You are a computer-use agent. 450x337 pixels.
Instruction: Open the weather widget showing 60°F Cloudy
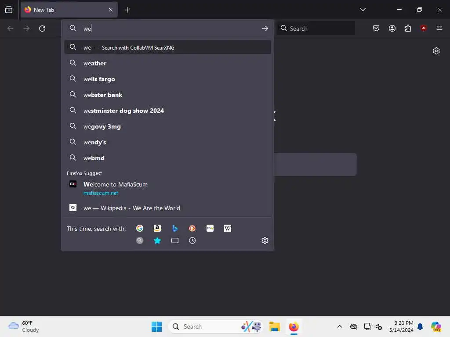pyautogui.click(x=24, y=326)
